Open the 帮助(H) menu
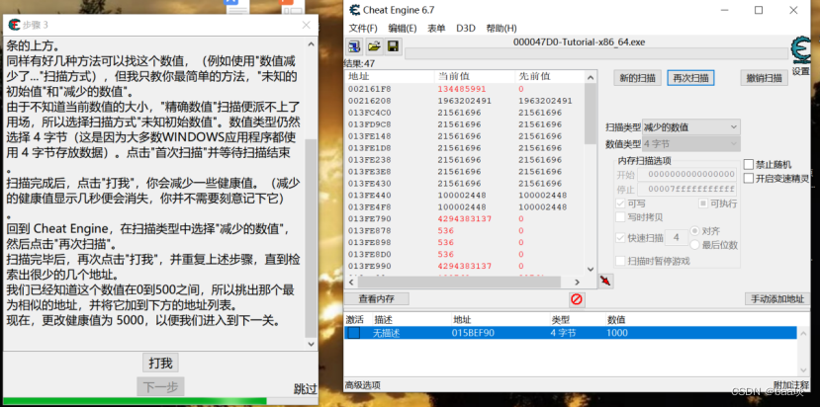 tap(501, 29)
